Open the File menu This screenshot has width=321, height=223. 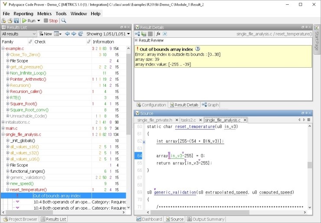[x=6, y=14]
